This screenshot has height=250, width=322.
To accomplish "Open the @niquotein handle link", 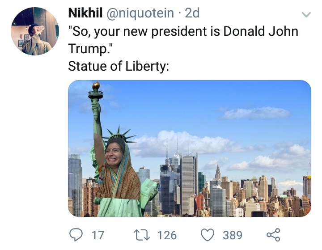I will (140, 13).
